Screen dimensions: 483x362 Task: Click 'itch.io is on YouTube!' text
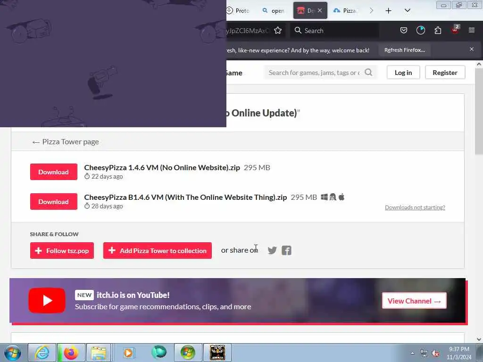point(133,295)
